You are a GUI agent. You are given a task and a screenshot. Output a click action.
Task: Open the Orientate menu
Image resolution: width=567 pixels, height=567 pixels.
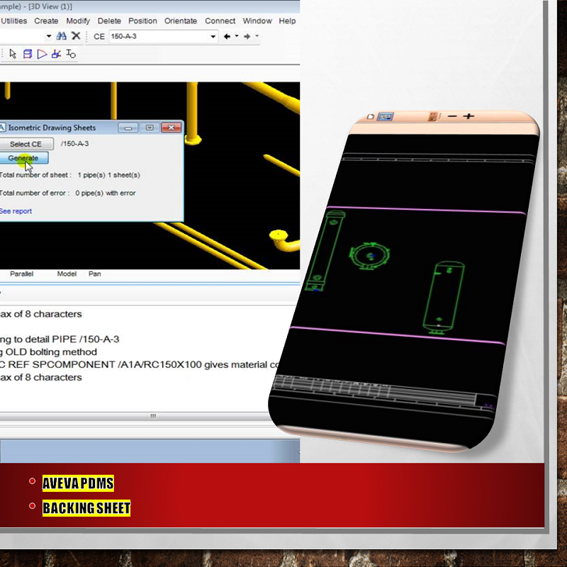click(181, 21)
